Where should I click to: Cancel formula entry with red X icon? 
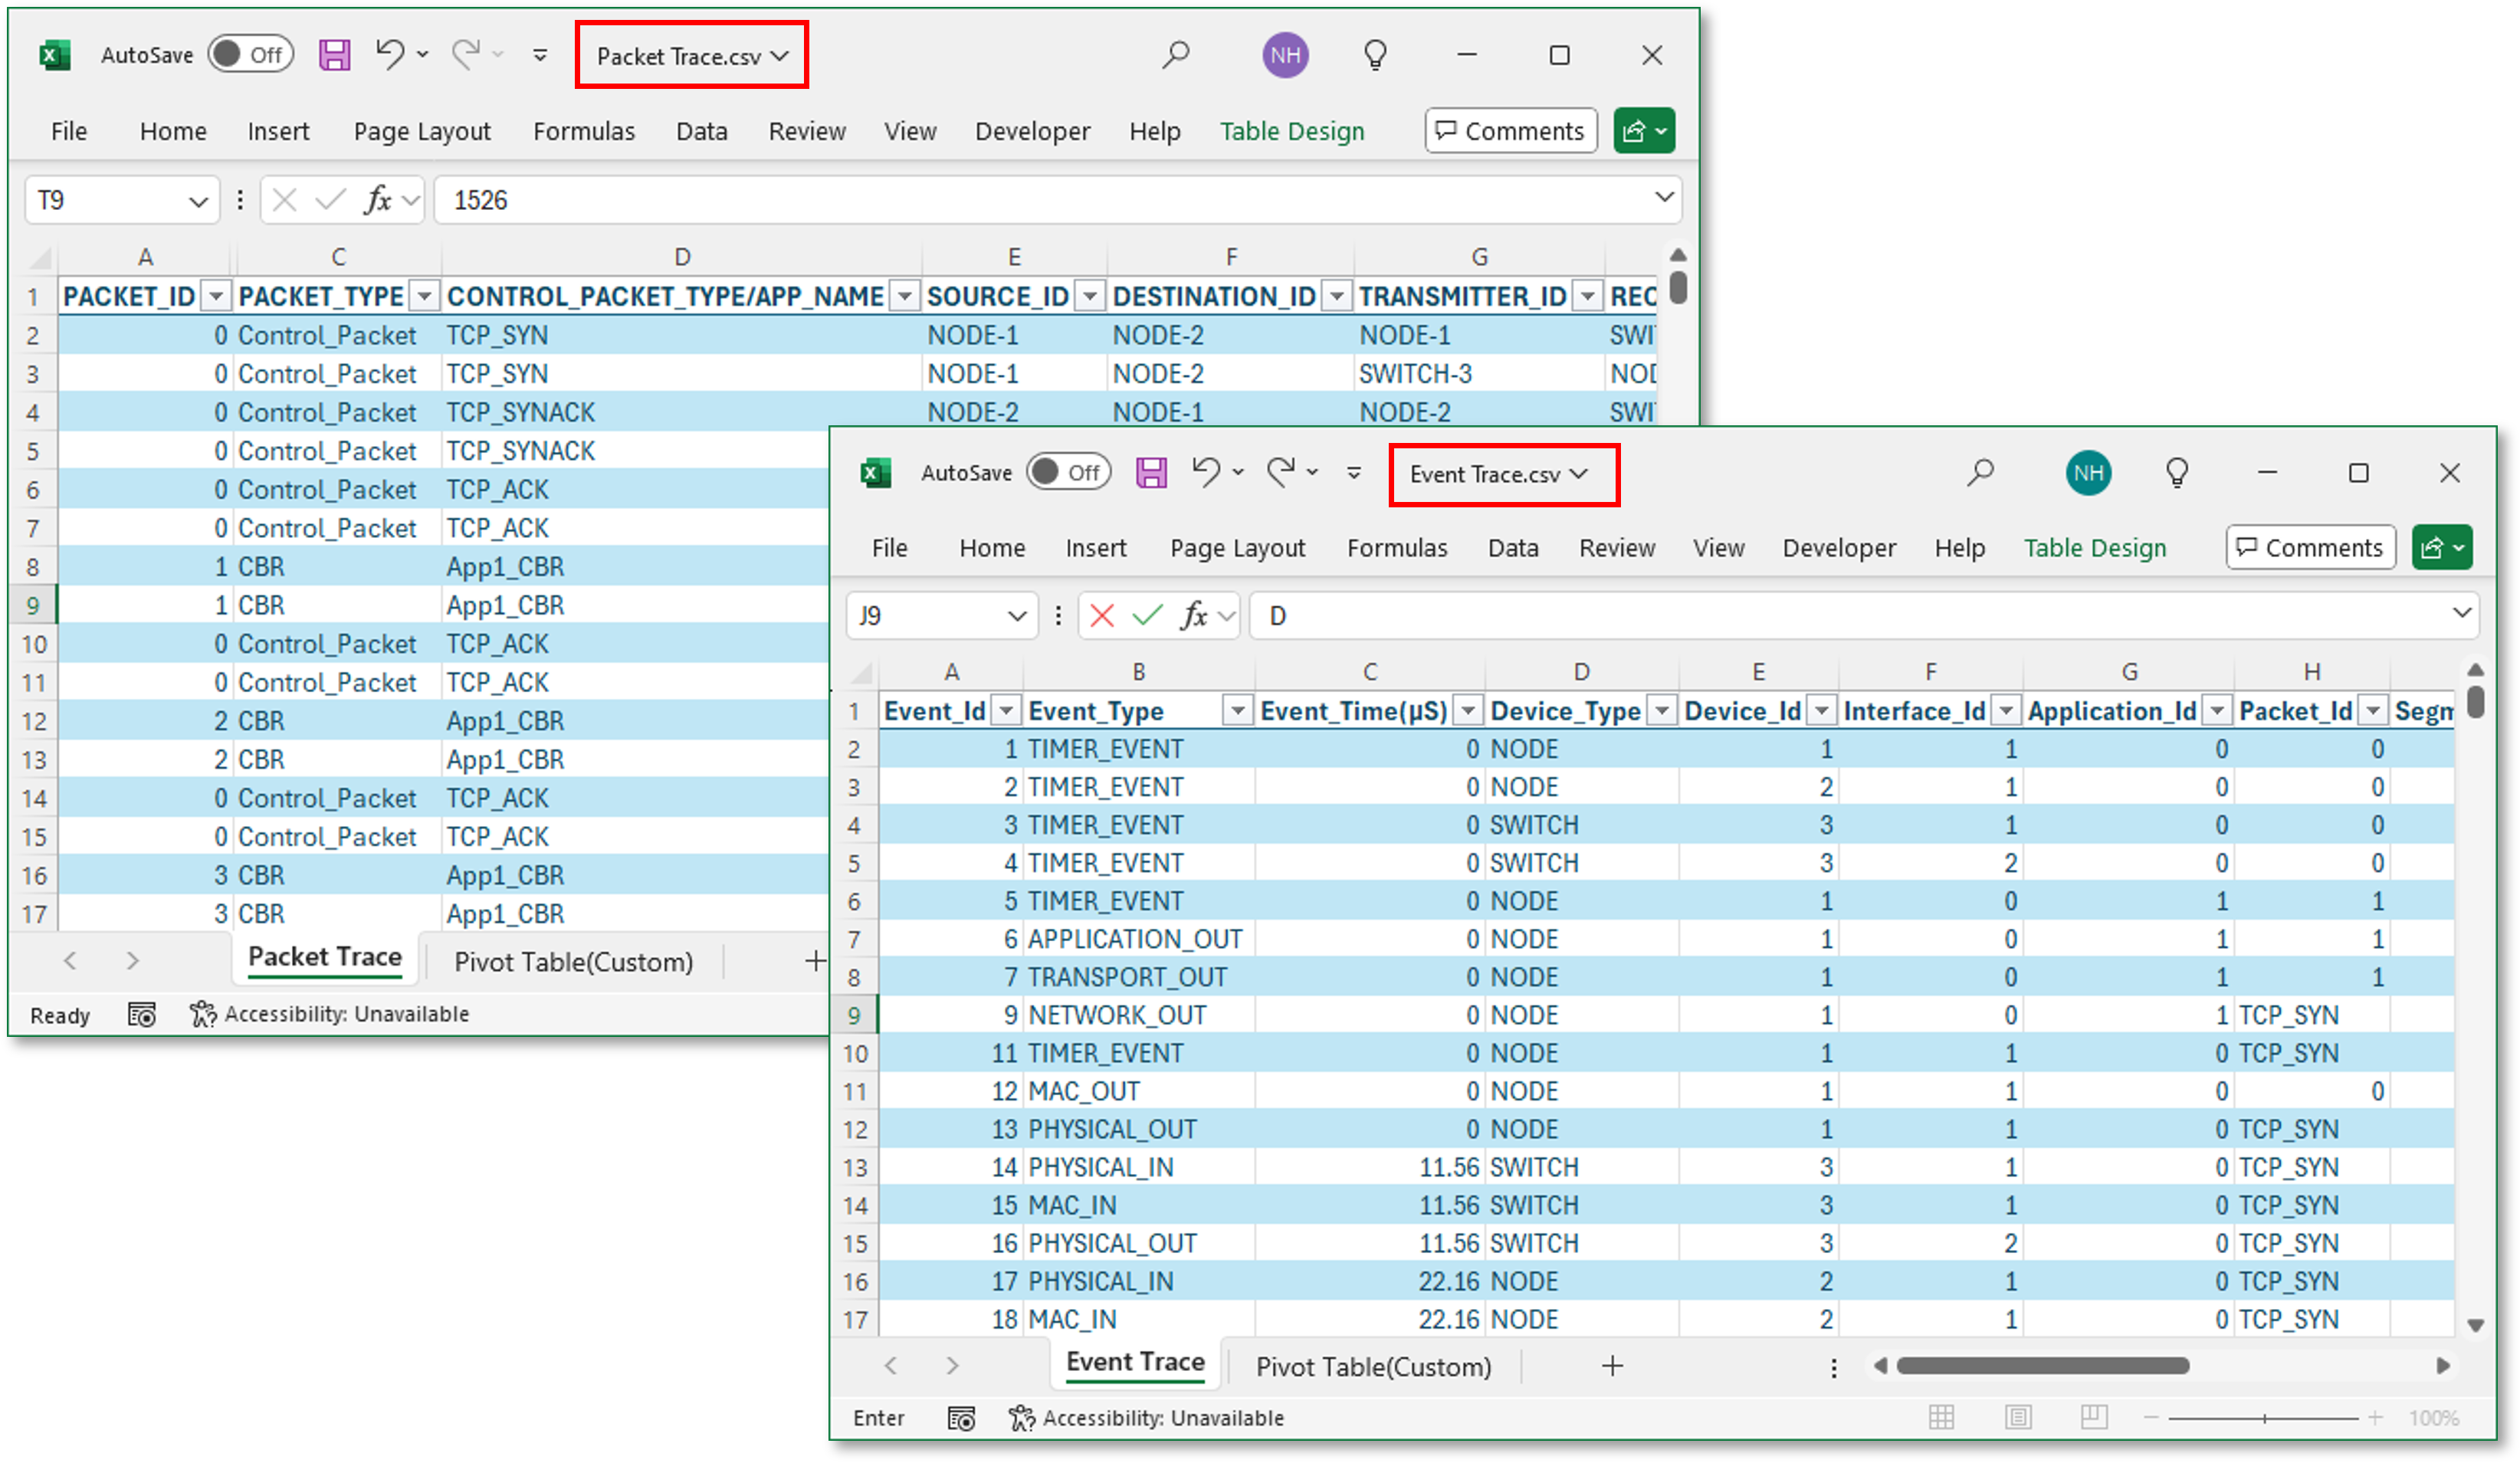pyautogui.click(x=1101, y=615)
